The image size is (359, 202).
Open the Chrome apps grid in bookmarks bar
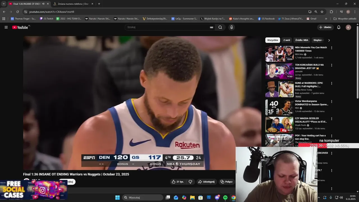[x=4, y=19]
